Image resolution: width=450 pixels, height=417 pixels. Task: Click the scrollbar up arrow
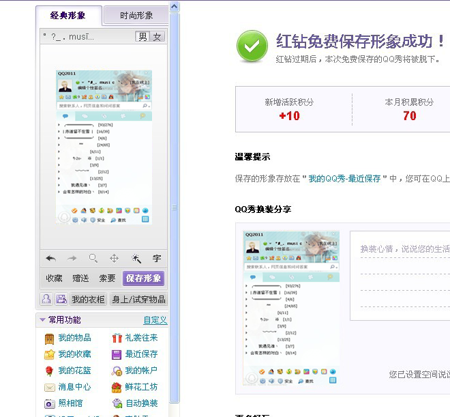174,6
